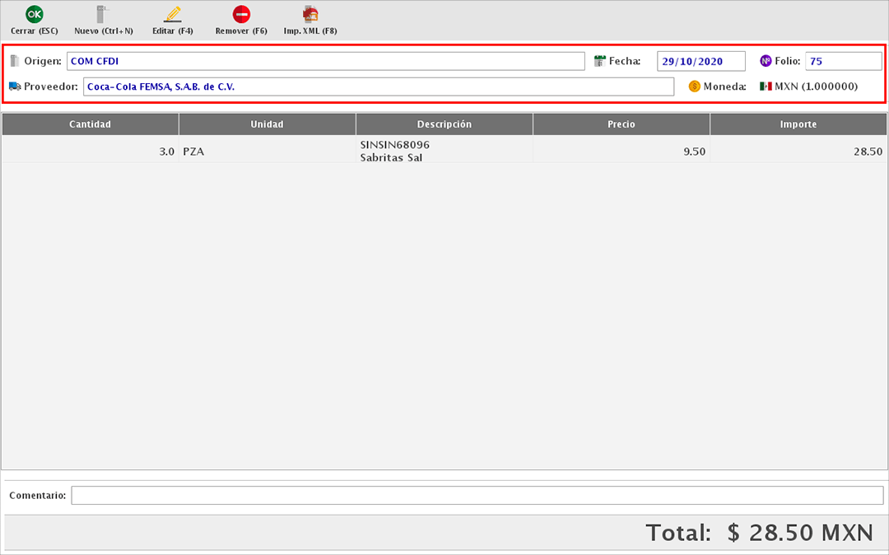Click the Cantidad column header

point(90,124)
